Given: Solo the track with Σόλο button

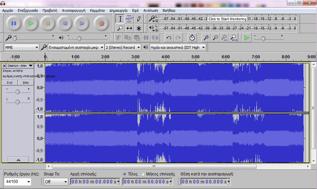Looking at the screenshot, I should click(x=26, y=83).
